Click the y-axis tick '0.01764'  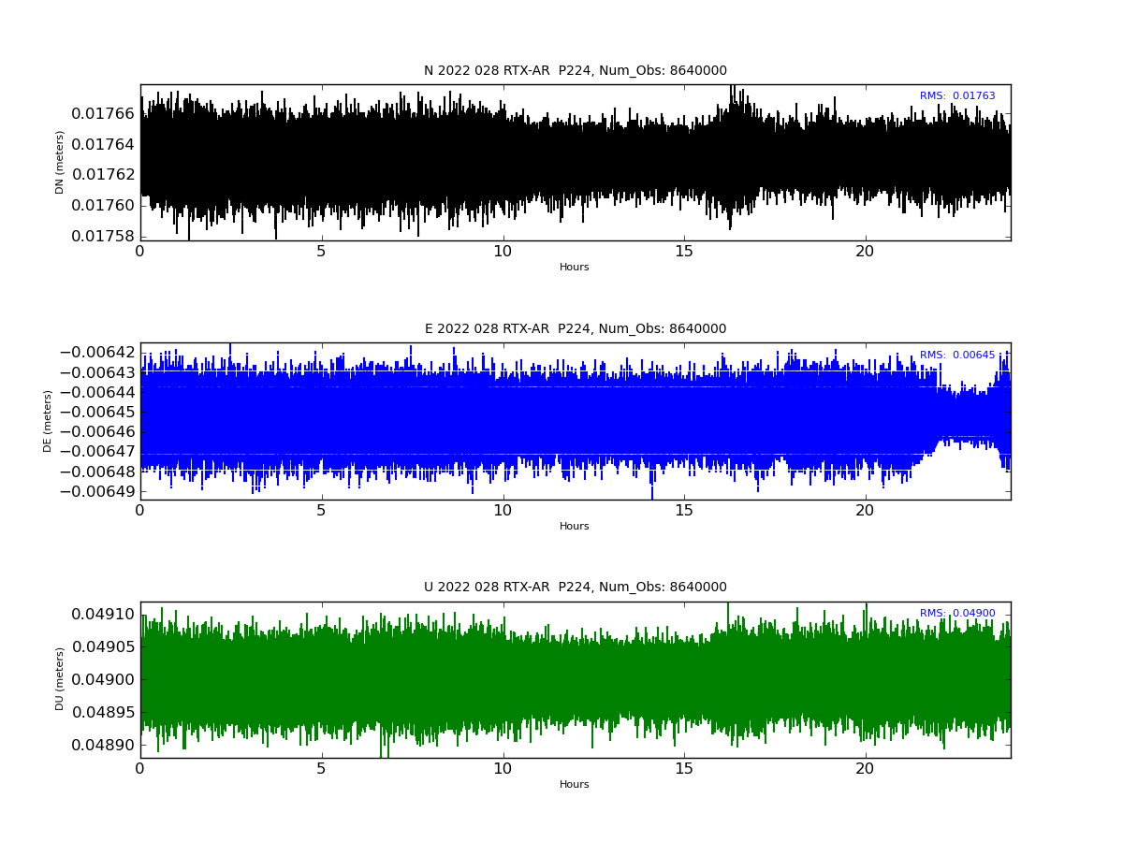coord(103,144)
